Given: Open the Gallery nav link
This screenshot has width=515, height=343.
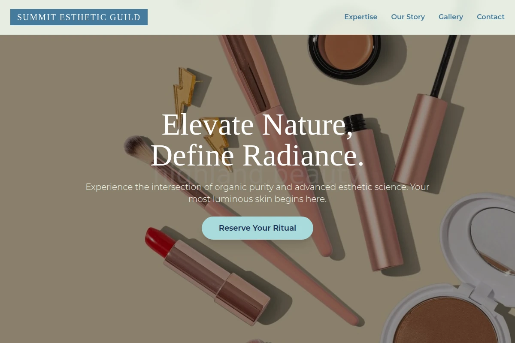Looking at the screenshot, I should [451, 17].
